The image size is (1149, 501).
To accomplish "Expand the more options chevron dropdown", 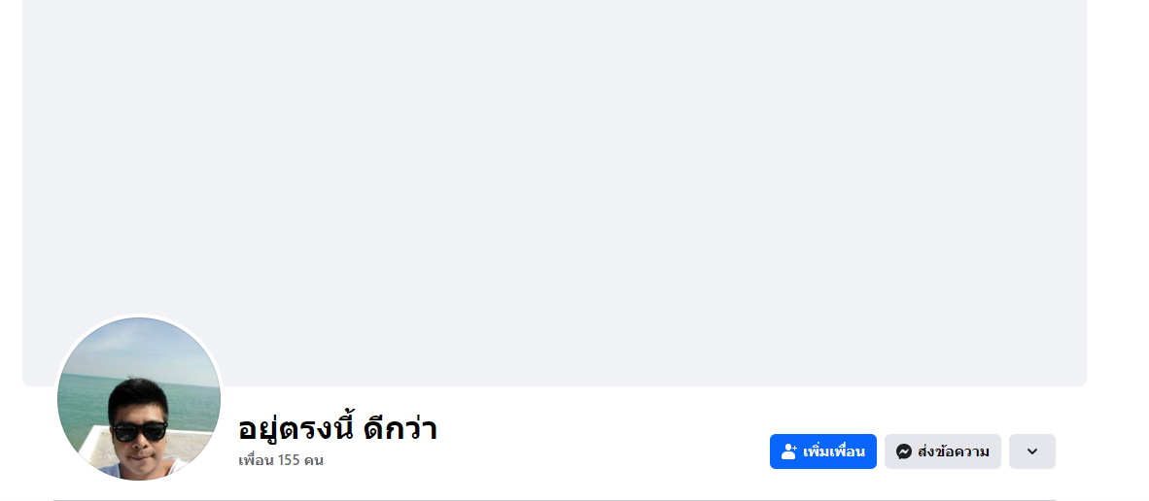I will (x=1032, y=451).
